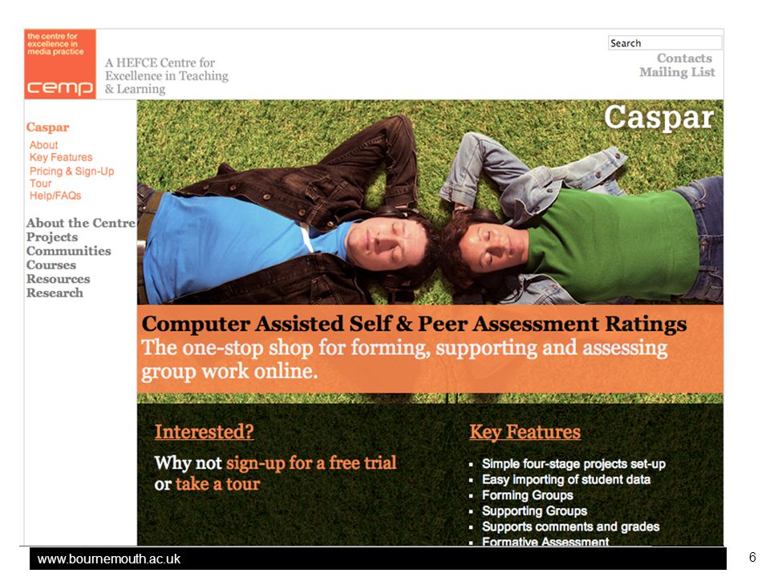Click 'Forming Groups' bullet text

[x=528, y=495]
